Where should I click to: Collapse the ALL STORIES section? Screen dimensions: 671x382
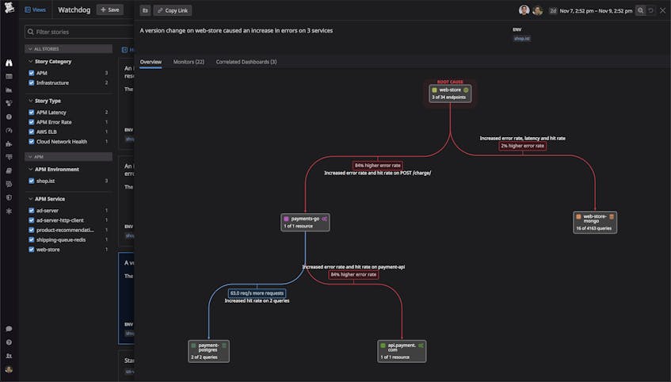tap(68, 49)
